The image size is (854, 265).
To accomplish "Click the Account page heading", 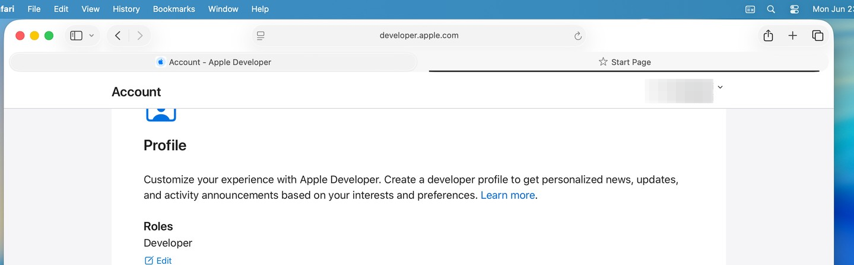I will (x=136, y=92).
